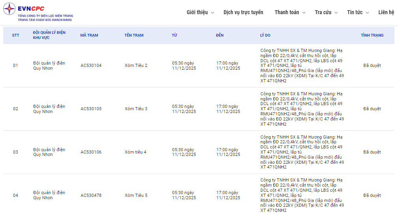Click Đã duyệt status in row 03
Screen dimensions: 398x213
pyautogui.click(x=372, y=152)
